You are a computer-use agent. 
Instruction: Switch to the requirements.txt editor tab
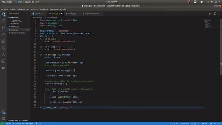92,14
